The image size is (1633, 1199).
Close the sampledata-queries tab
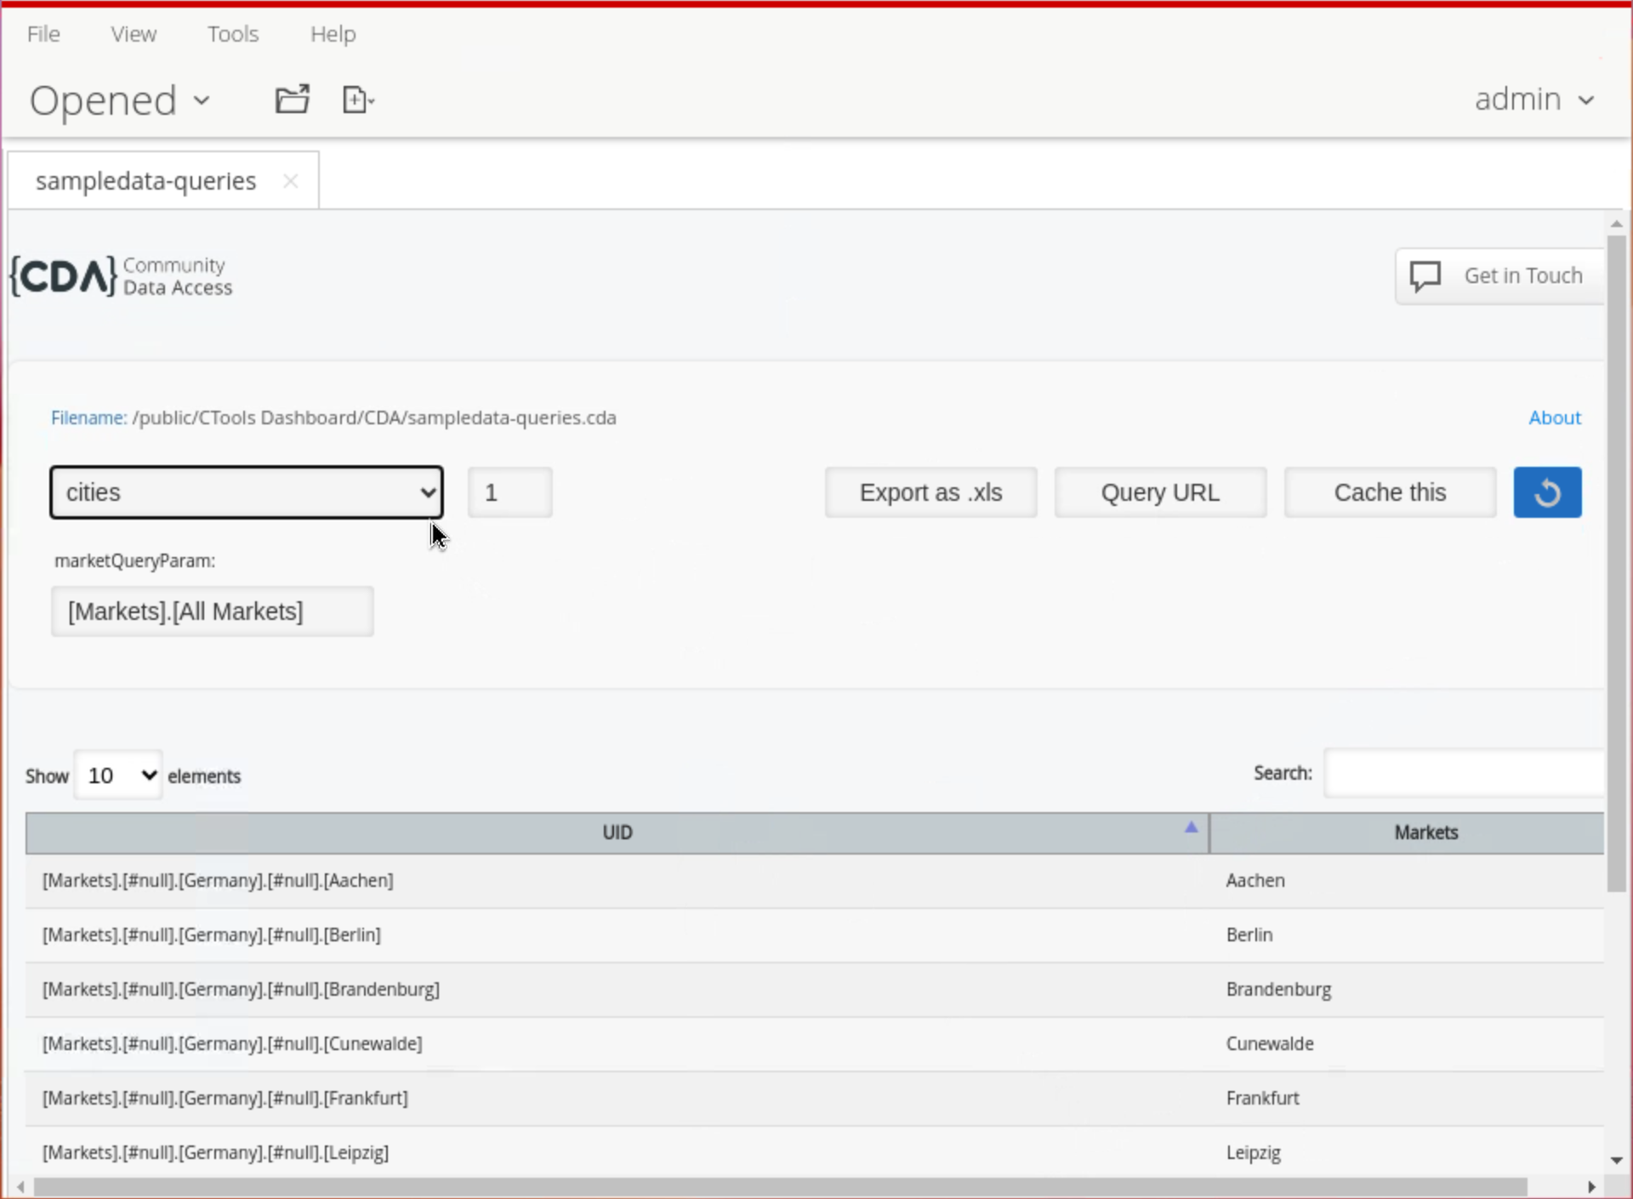point(290,181)
